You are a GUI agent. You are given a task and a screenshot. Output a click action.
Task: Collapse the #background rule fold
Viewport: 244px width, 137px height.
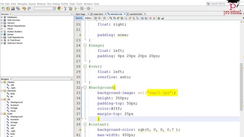(x=85, y=87)
